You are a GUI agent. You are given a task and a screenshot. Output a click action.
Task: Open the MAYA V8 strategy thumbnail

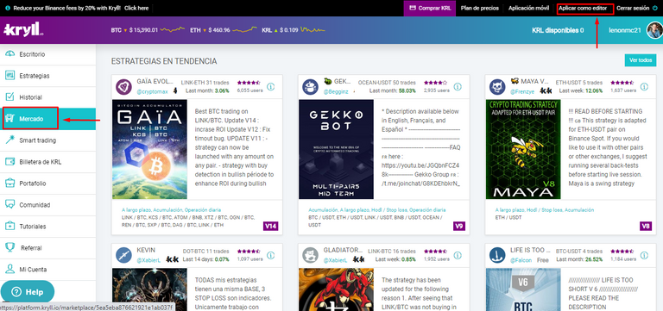point(523,149)
